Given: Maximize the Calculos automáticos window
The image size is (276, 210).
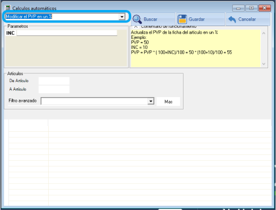Looking at the screenshot, I should [x=251, y=8].
